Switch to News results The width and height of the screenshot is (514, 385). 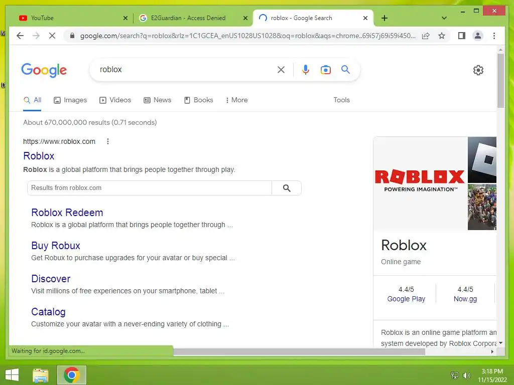157,100
